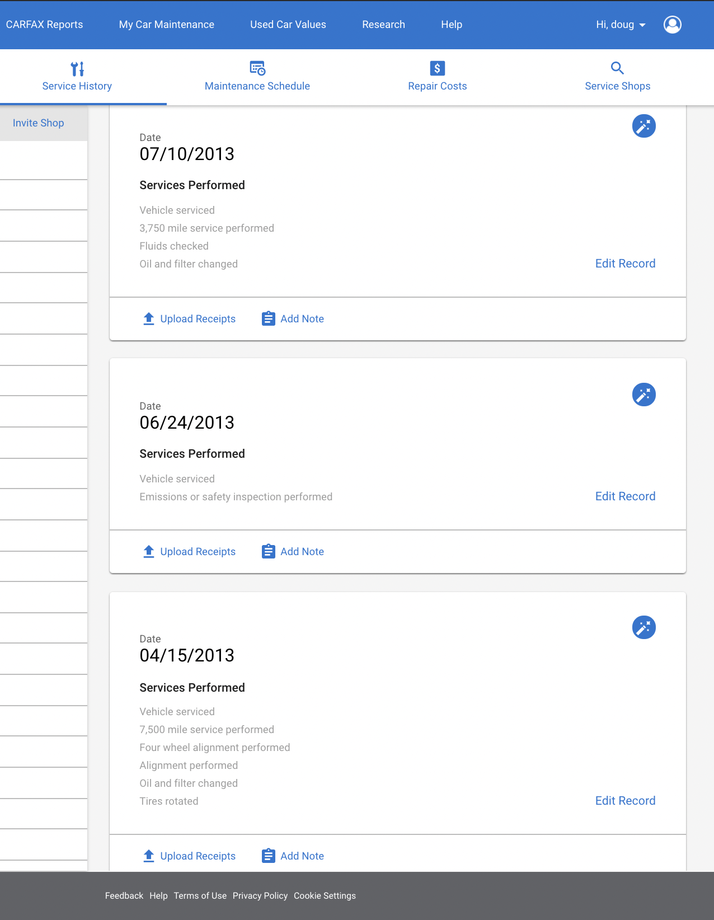The width and height of the screenshot is (714, 920).
Task: Edit Record for 04/15/2013 service
Action: (x=625, y=801)
